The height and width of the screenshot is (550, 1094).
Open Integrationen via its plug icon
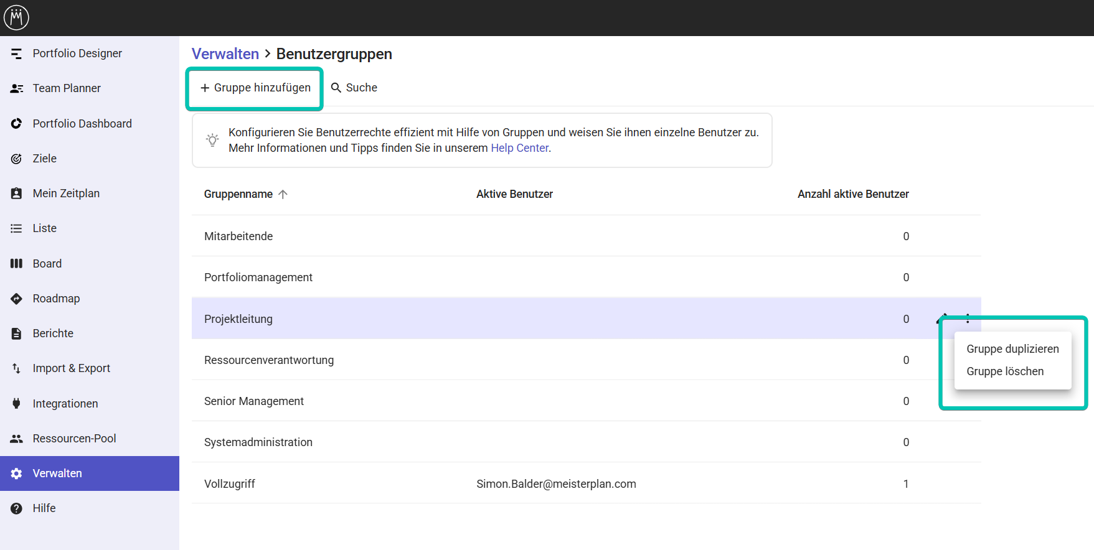pos(17,404)
